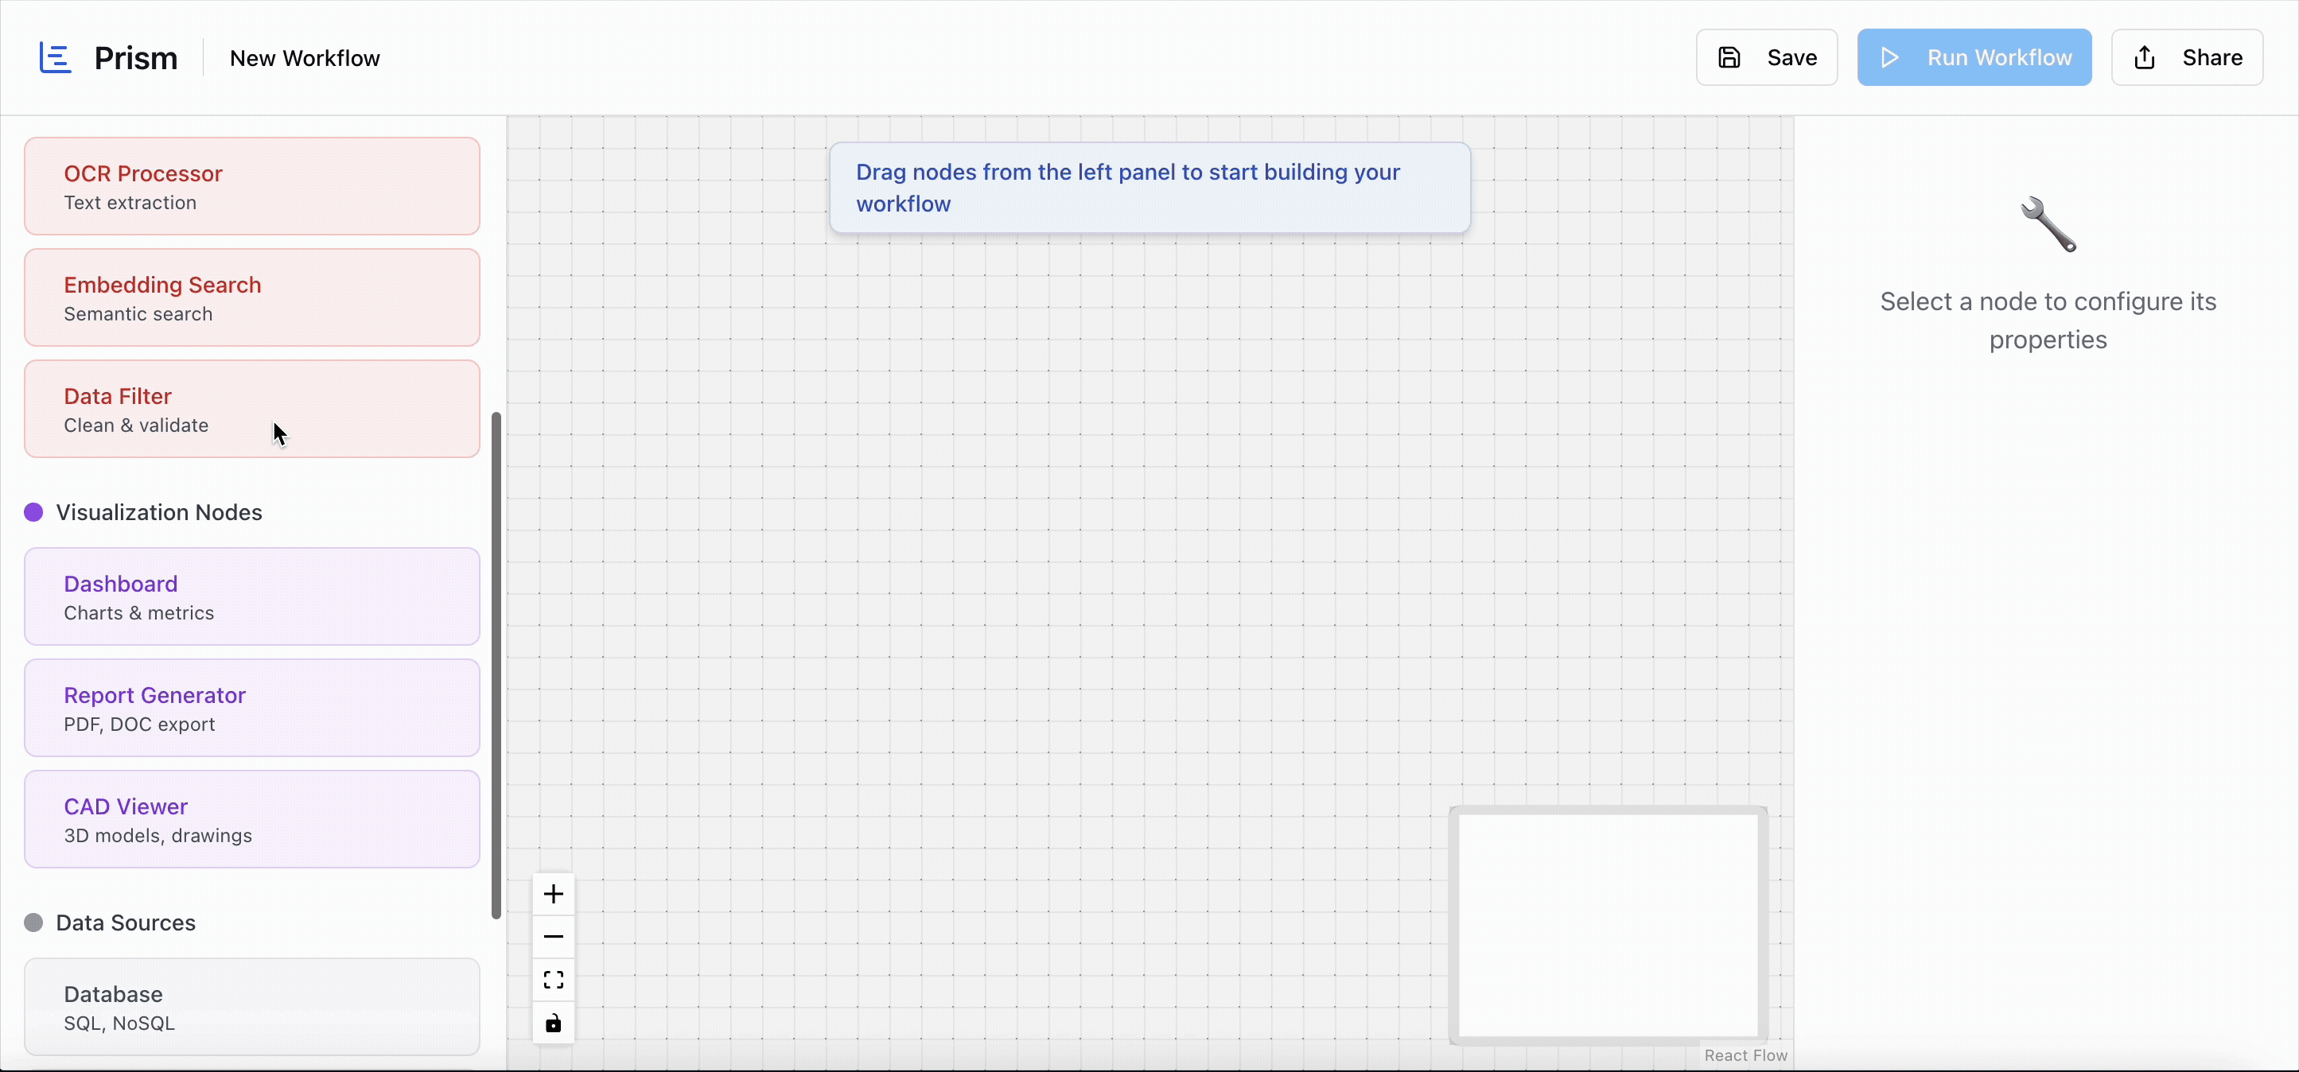
Task: Open the React Flow attribution link
Action: 1745,1055
